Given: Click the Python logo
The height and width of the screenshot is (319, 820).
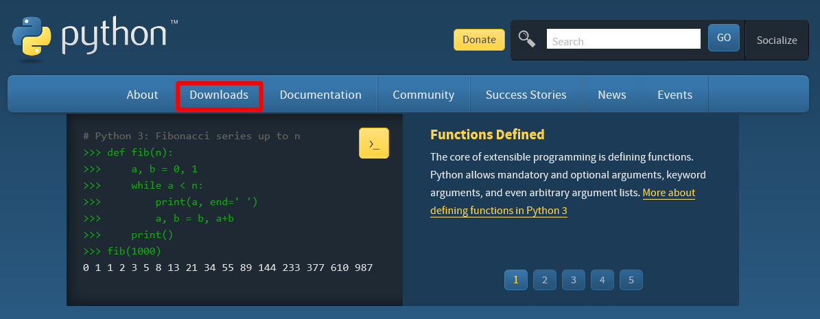Looking at the screenshot, I should [95, 38].
